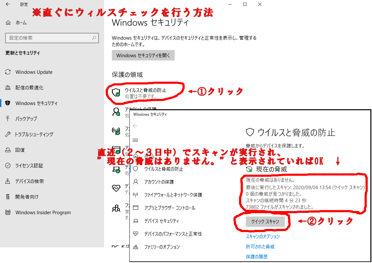Screen dimensions: 372x263
Task: Click into the 設定の検索 search field
Action: [x=52, y=38]
